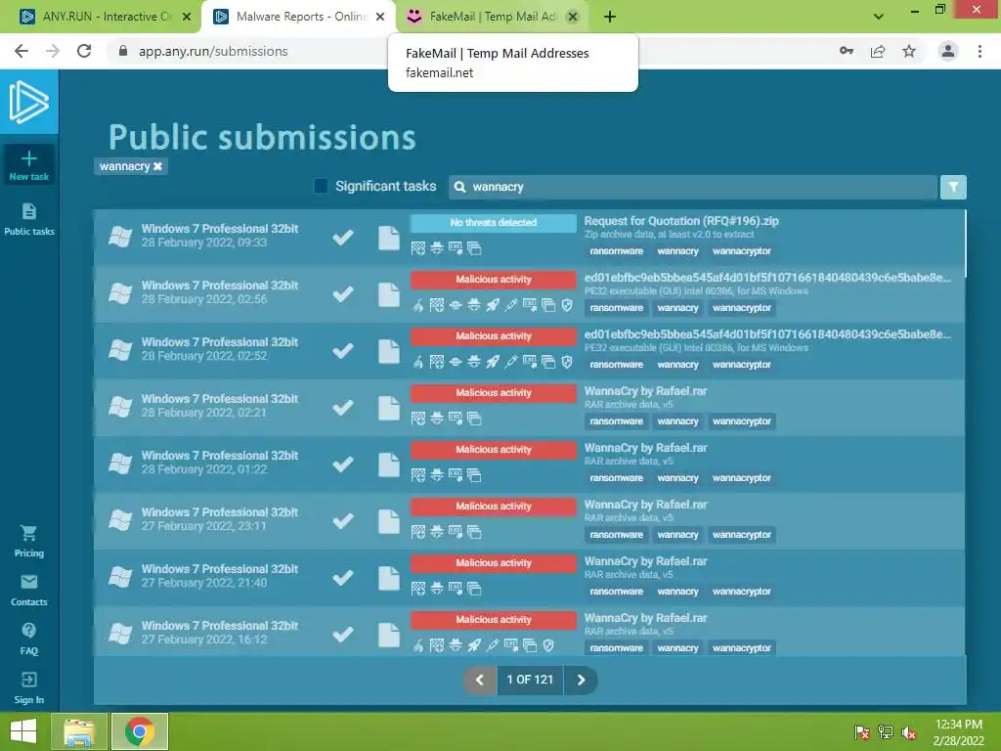Click the muted volume tray icon
The image size is (1001, 751).
[909, 731]
